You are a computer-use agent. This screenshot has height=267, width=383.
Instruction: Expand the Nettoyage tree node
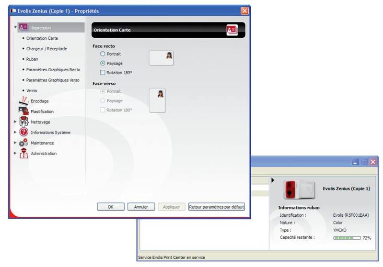tap(15, 122)
